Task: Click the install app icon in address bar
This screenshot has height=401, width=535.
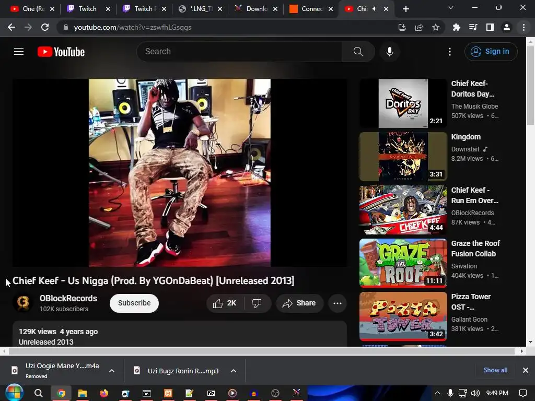Action: click(402, 27)
